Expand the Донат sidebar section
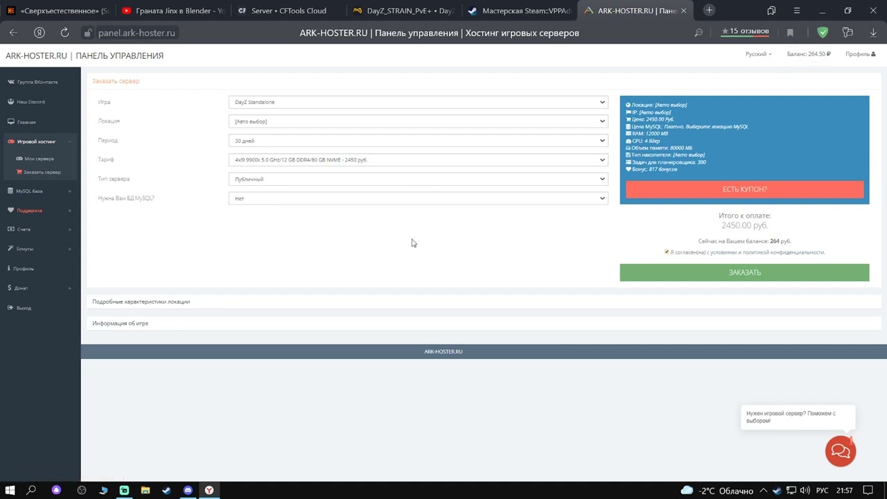 tap(40, 288)
